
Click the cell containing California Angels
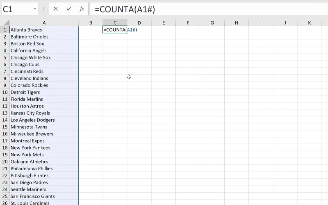44,50
